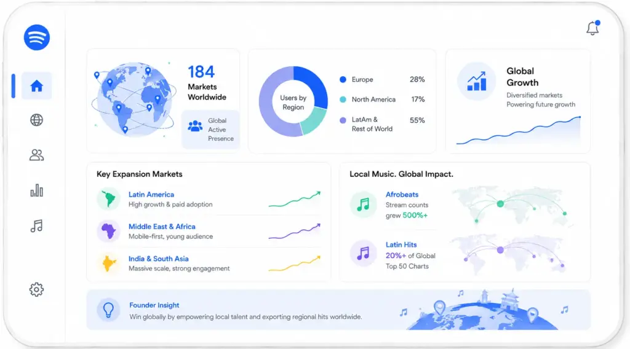The width and height of the screenshot is (630, 349).
Task: Click the Global Active Presence button
Action: (x=210, y=130)
